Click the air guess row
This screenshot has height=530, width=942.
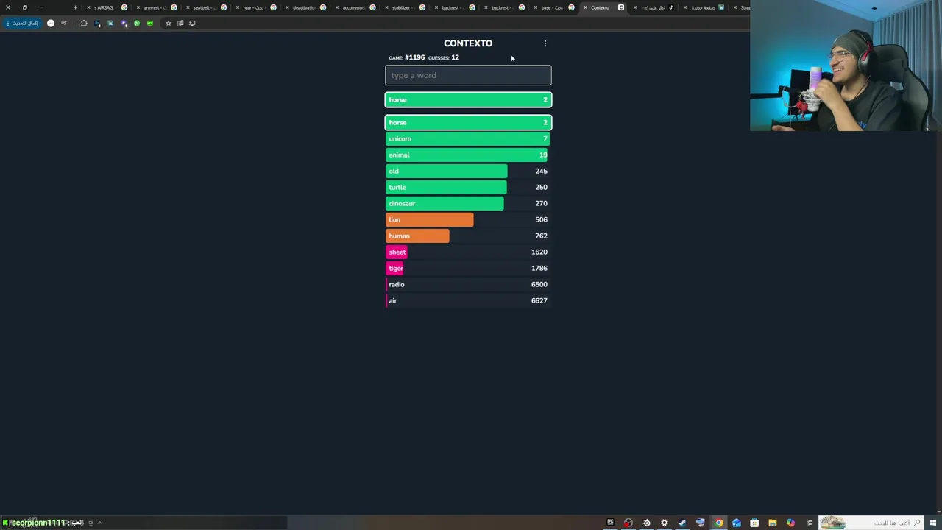coord(468,300)
